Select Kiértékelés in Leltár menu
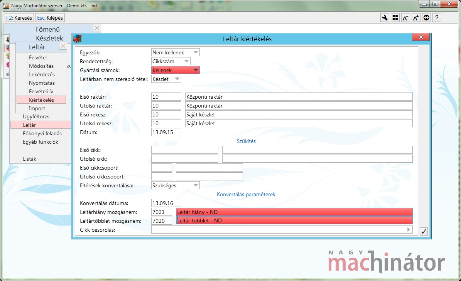The image size is (461, 281). [41, 100]
